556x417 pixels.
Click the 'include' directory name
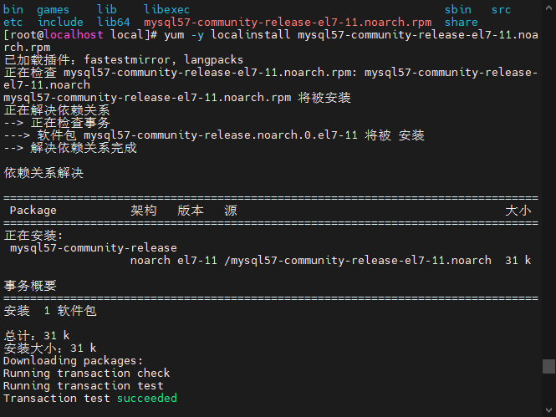(60, 23)
